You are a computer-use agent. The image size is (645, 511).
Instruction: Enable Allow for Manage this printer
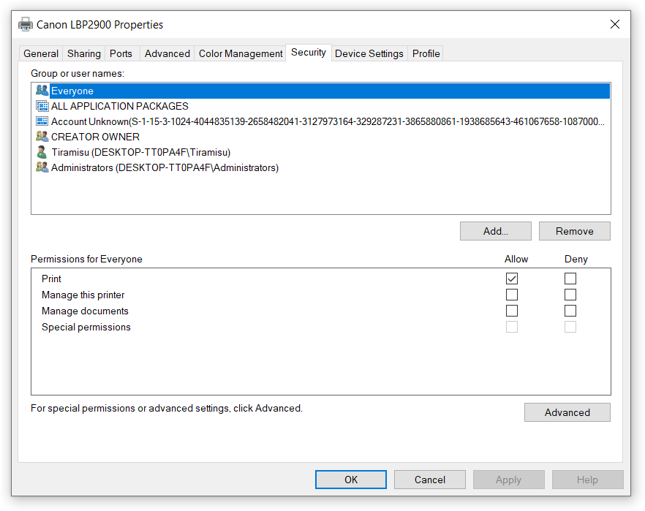click(512, 295)
